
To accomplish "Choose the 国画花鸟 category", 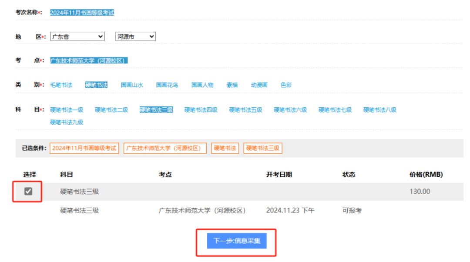I will [x=167, y=85].
